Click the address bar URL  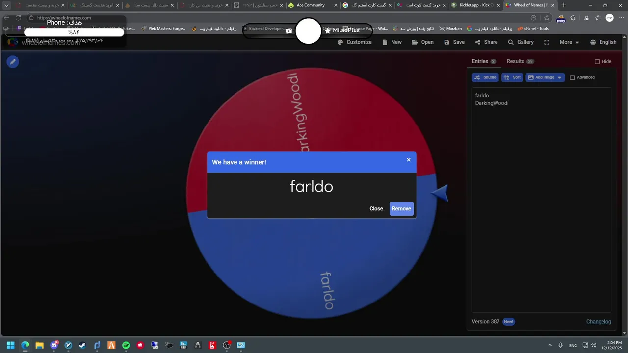tap(64, 18)
